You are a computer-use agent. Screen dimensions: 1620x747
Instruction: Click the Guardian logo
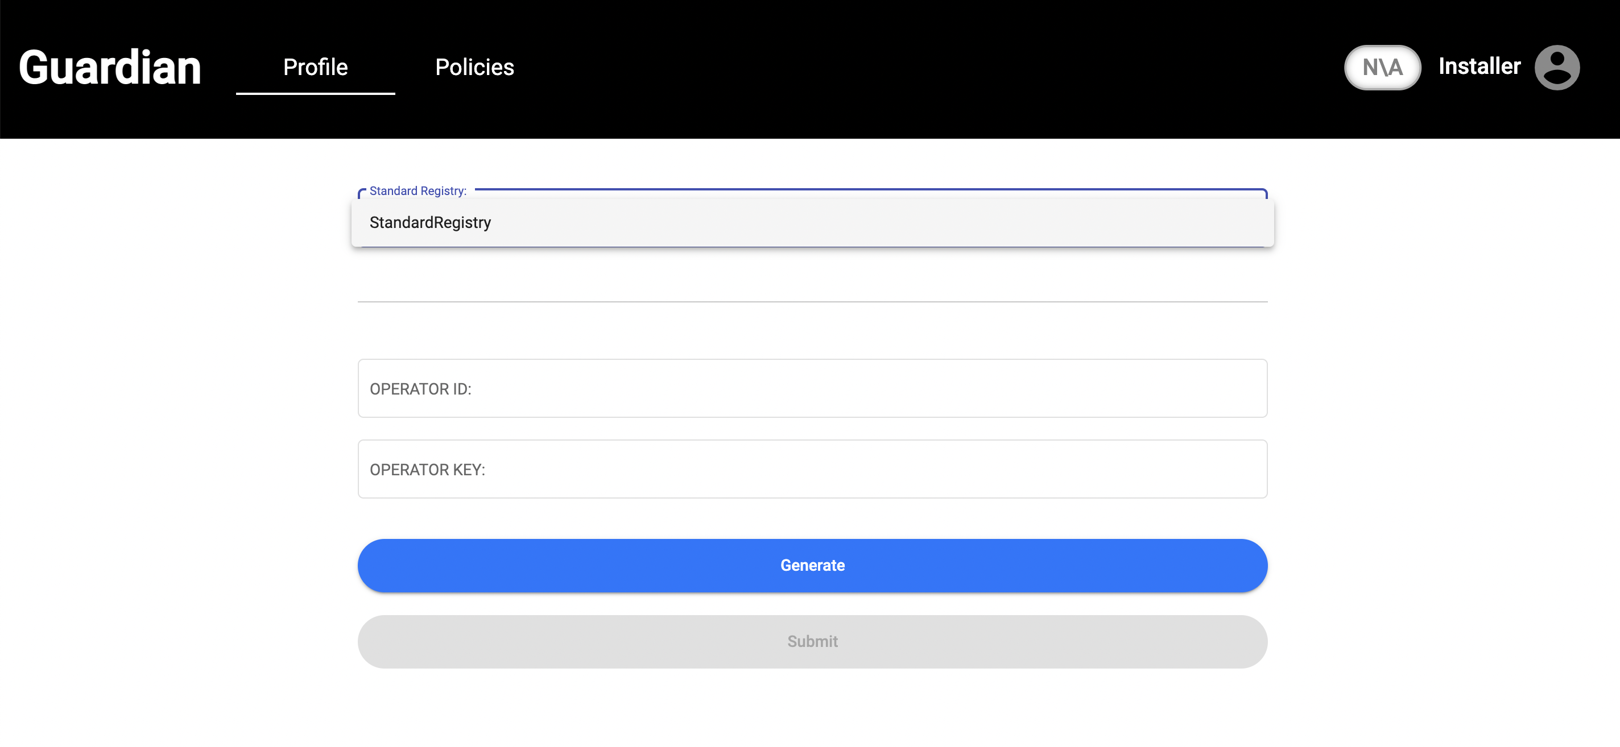(x=110, y=67)
